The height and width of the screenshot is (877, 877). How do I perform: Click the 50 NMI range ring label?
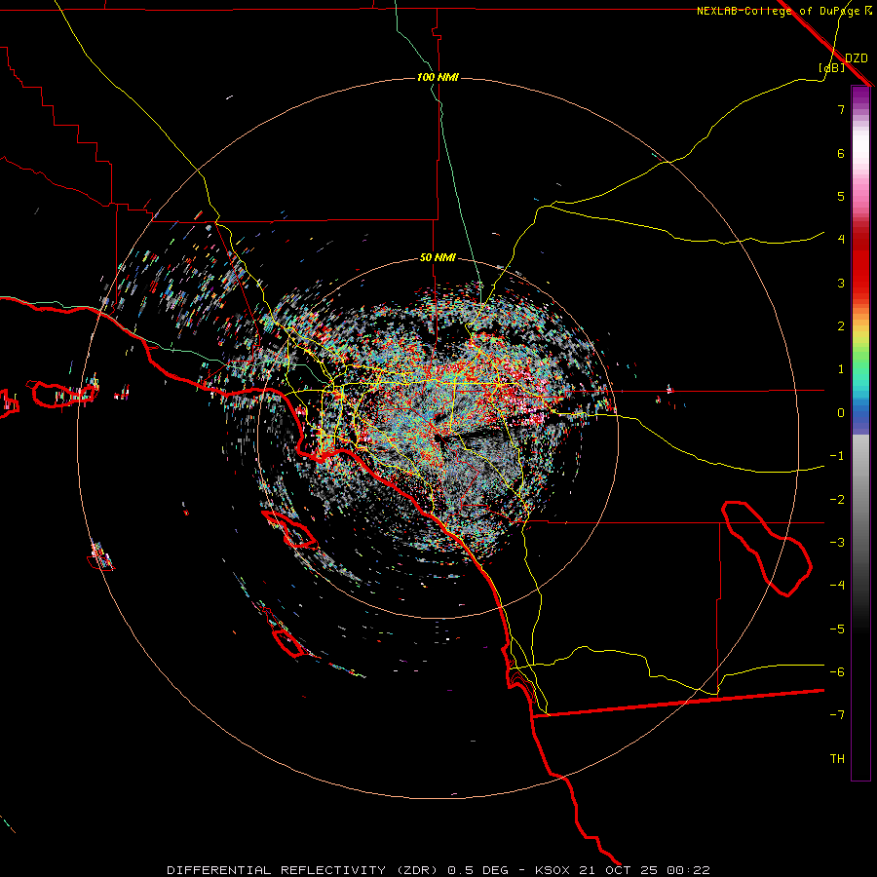coord(438,258)
